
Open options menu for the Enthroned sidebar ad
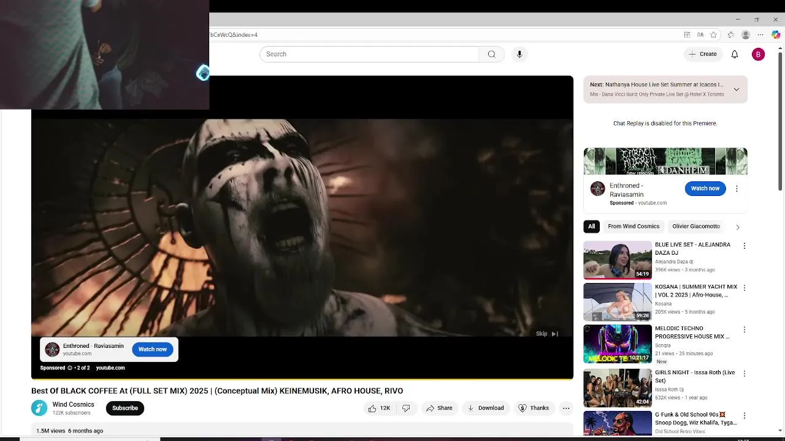[737, 189]
